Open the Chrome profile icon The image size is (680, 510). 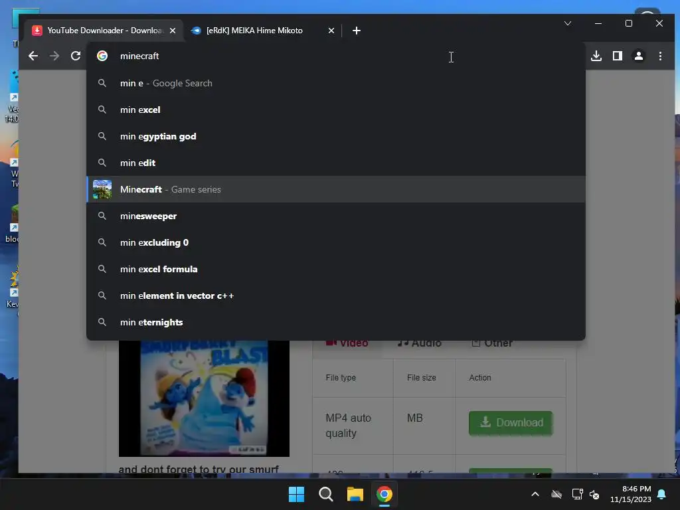point(639,56)
